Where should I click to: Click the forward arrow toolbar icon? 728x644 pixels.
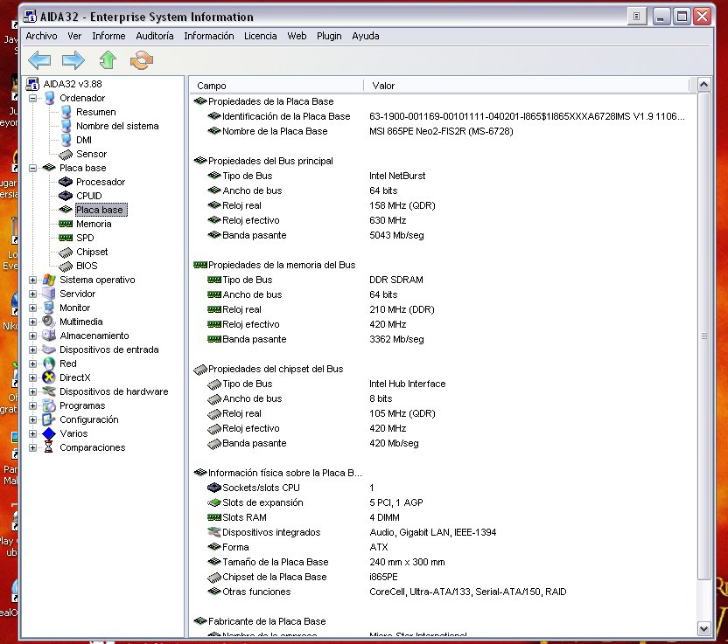73,60
